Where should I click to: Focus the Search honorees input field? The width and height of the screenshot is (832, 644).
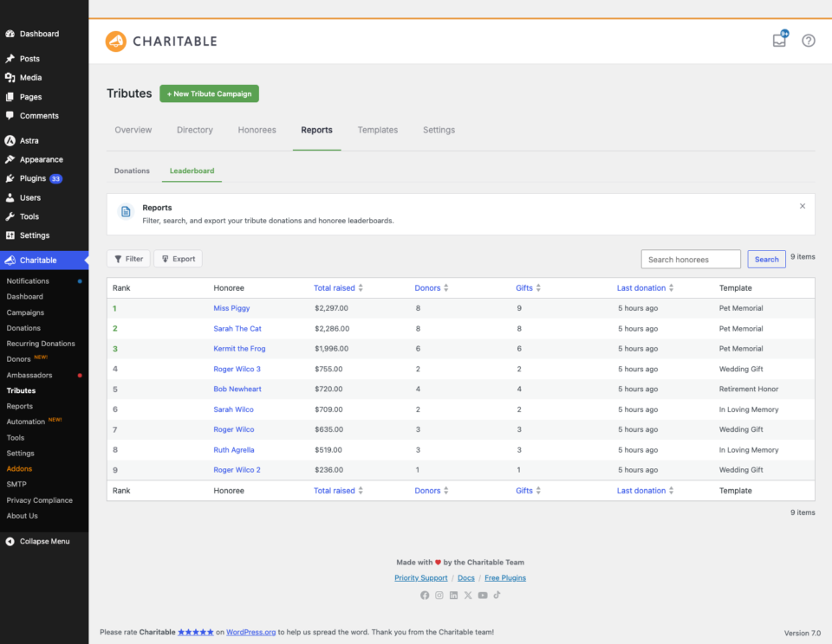coord(691,259)
